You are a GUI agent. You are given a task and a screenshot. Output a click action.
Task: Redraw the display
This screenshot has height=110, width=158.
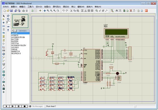(x=33, y=11)
